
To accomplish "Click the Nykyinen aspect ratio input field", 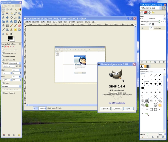I will [x=9, y=66].
